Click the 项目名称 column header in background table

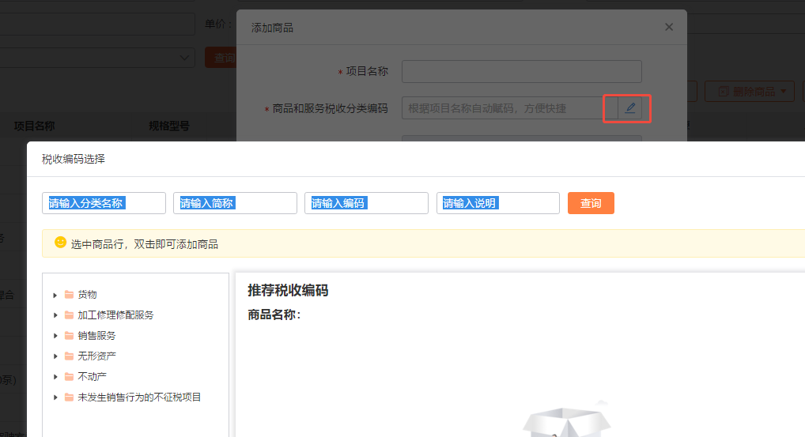pyautogui.click(x=34, y=126)
